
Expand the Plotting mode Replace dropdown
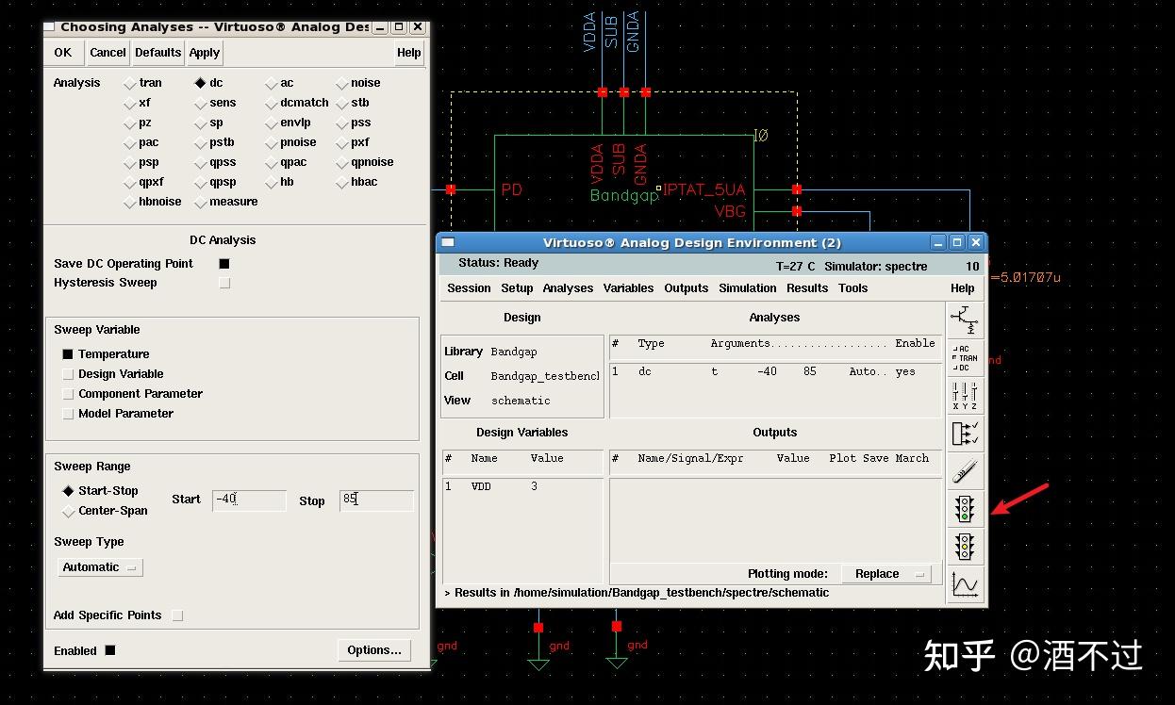click(885, 574)
